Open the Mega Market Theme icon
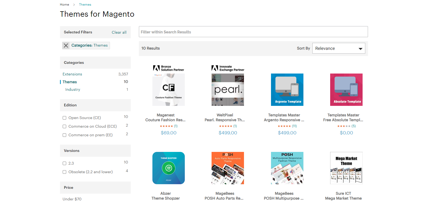425x202 pixels. coord(346,168)
